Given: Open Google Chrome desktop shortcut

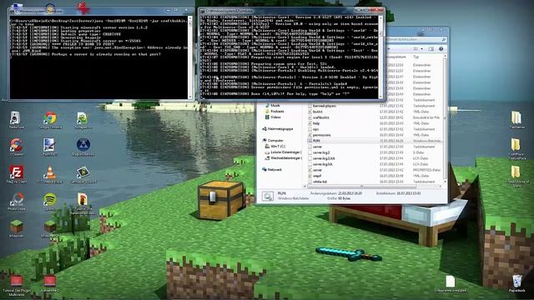Looking at the screenshot, I should pos(50,120).
